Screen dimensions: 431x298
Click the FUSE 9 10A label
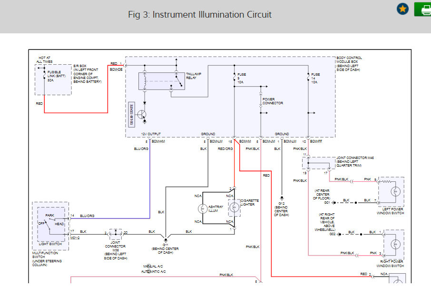tap(241, 78)
